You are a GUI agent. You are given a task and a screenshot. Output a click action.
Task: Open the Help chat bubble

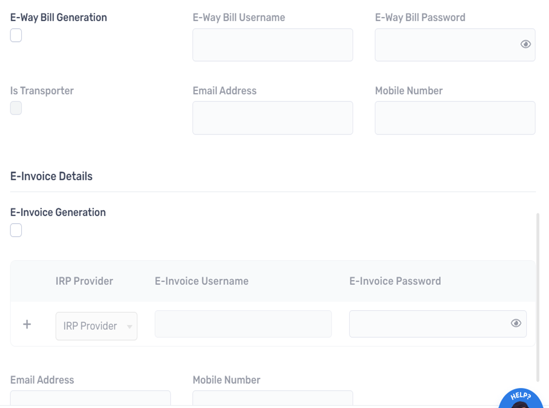click(x=521, y=398)
